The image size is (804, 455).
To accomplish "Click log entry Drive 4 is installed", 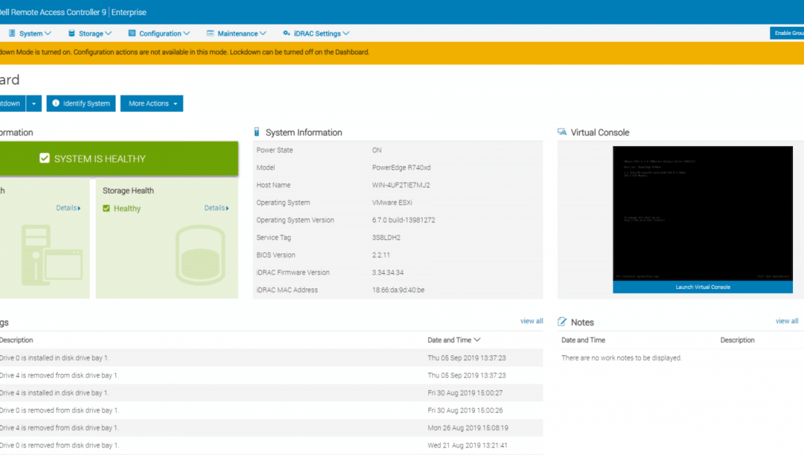I will (x=54, y=393).
